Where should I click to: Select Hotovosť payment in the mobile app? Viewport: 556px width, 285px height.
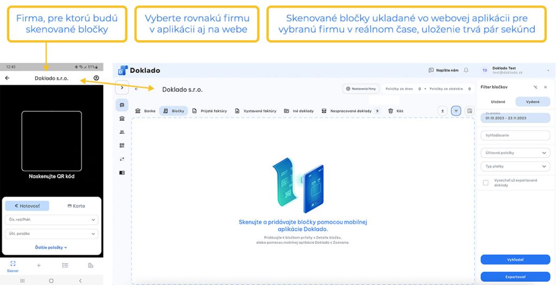pyautogui.click(x=27, y=206)
